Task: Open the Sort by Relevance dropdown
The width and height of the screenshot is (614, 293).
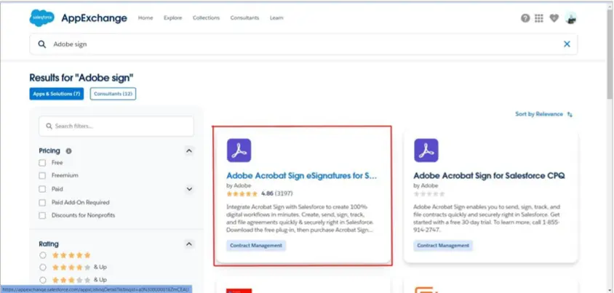Action: pos(544,114)
